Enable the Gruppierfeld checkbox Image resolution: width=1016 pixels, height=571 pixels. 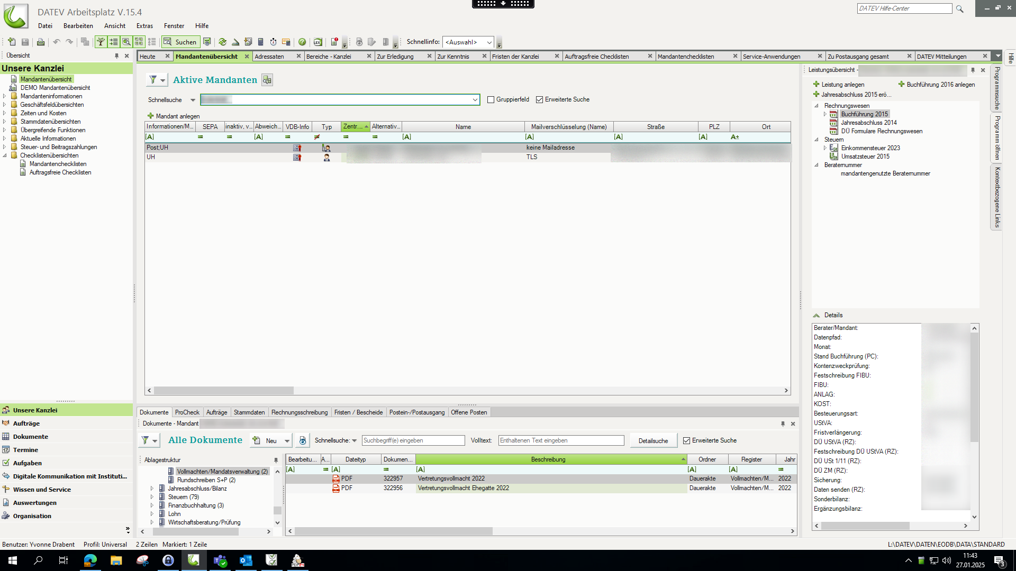[x=491, y=99]
